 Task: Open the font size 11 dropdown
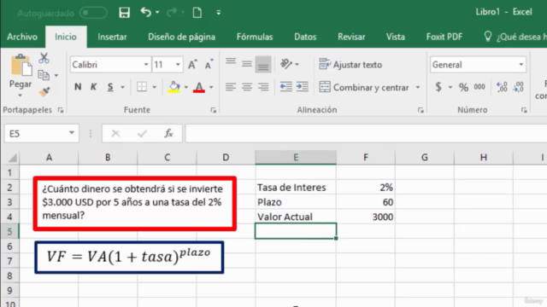click(178, 65)
